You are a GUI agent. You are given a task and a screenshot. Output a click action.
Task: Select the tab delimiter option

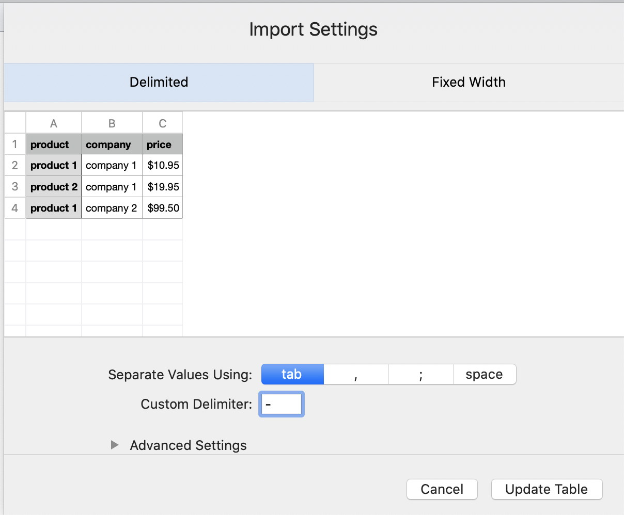(x=292, y=374)
